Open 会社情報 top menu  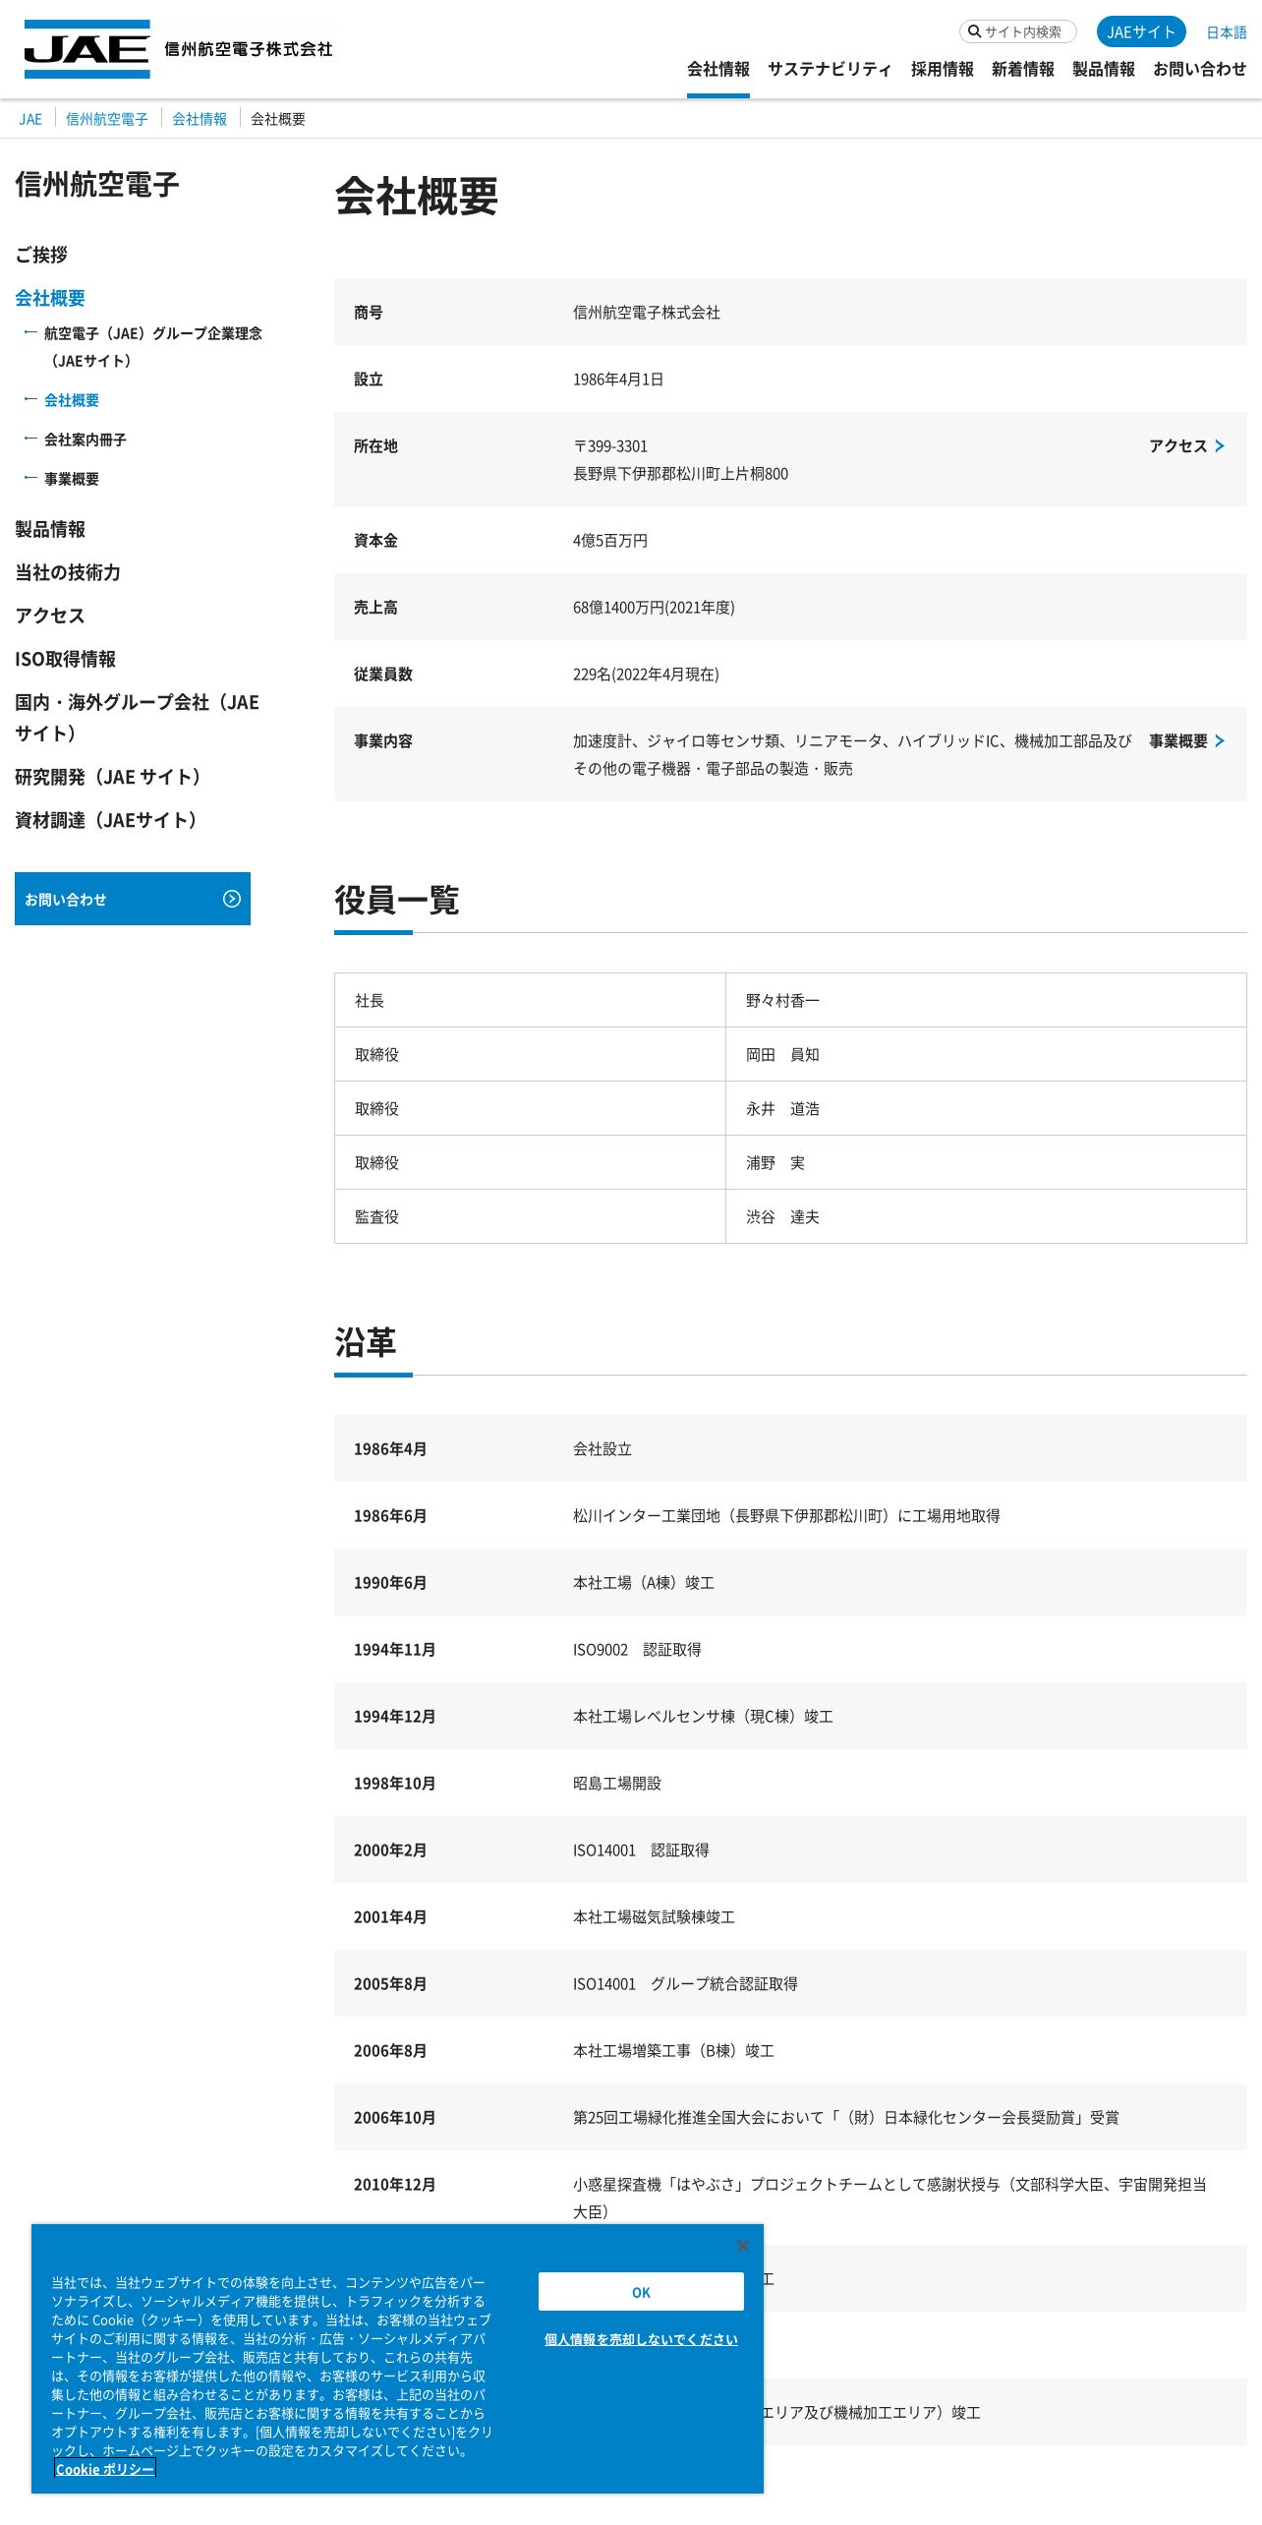point(718,69)
